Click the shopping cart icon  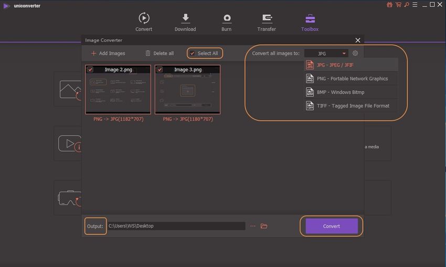click(397, 5)
